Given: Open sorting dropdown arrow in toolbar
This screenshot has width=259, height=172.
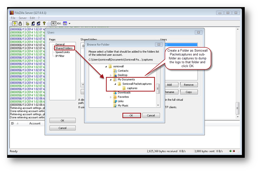Looking at the screenshot, I should pyautogui.click(x=70, y=24).
